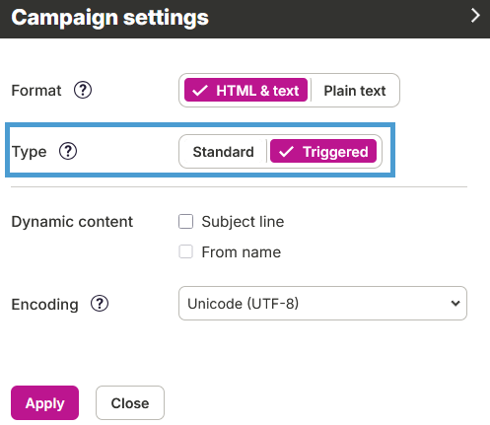Image resolution: width=490 pixels, height=425 pixels.
Task: Open the Type help question mark
Action: coord(68,151)
